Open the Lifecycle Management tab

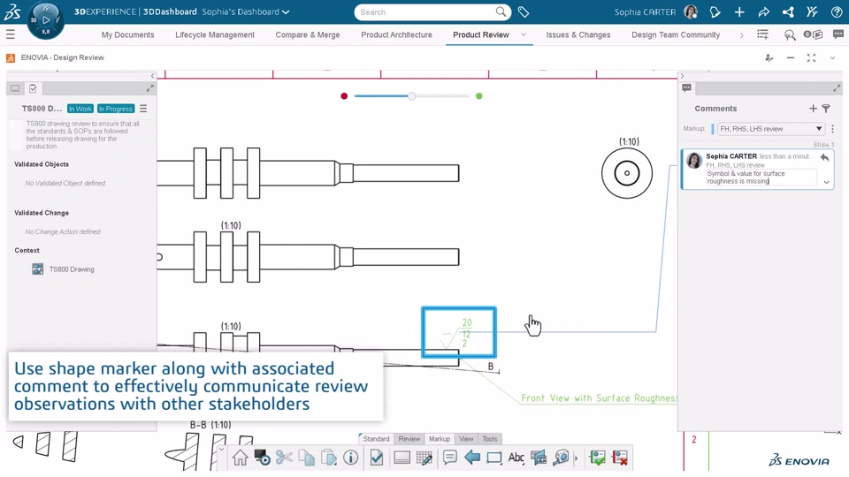214,34
